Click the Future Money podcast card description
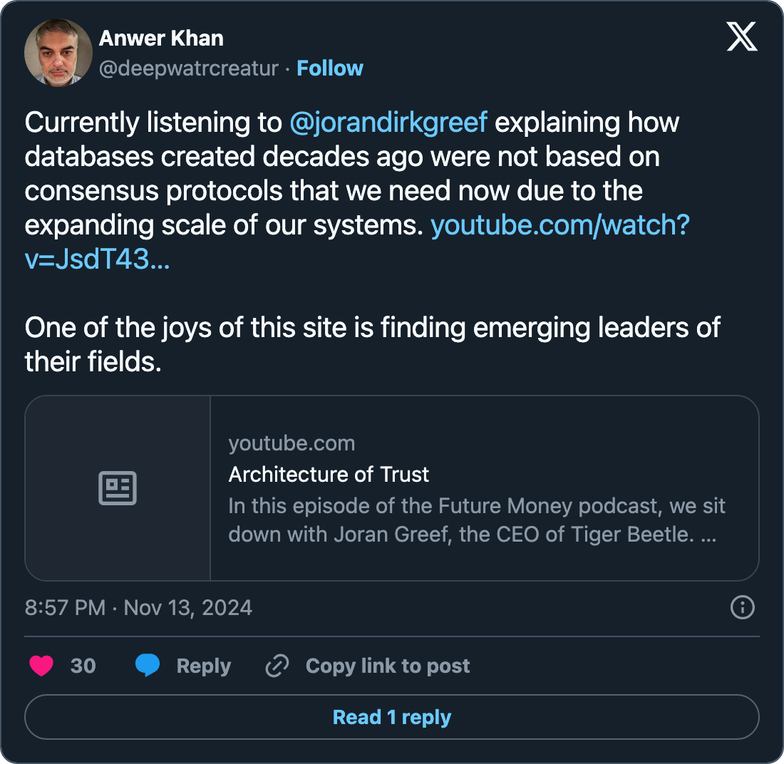Viewport: 784px width, 764px height. pos(476,520)
